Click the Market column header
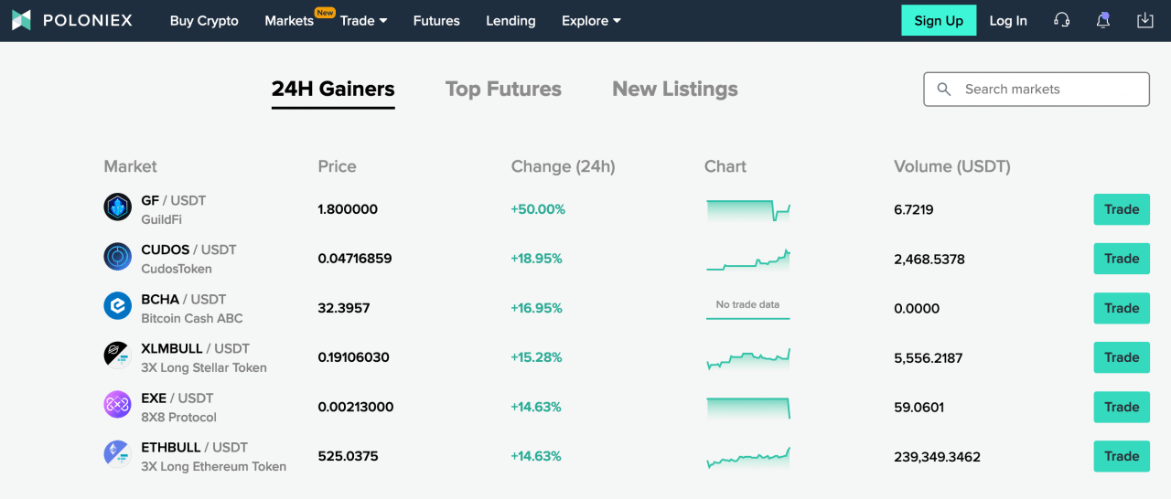The image size is (1171, 499). coord(130,166)
